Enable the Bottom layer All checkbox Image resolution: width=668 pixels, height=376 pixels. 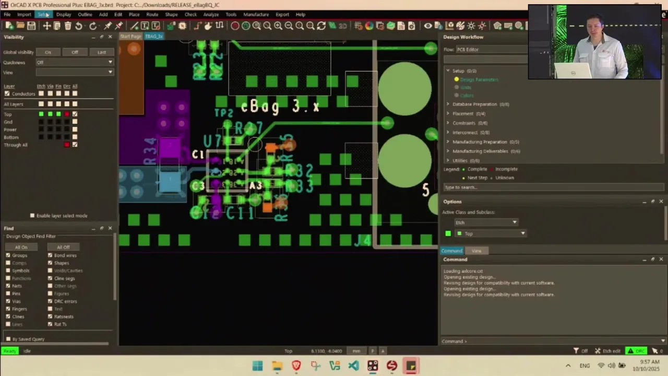[75, 137]
